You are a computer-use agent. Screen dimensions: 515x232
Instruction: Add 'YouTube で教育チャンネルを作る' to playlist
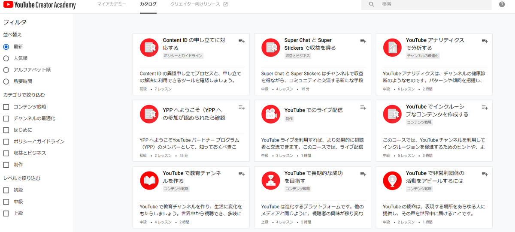pyautogui.click(x=242, y=174)
